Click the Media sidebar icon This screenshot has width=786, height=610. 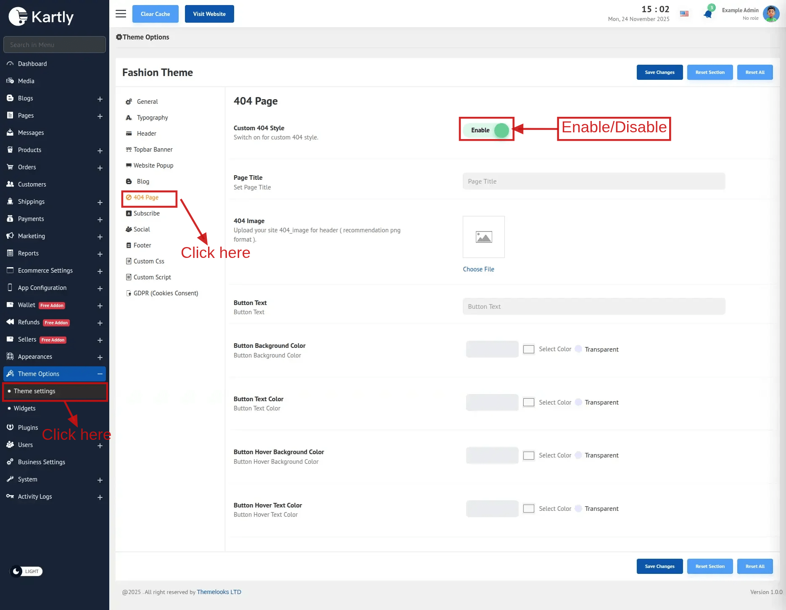[x=10, y=81]
